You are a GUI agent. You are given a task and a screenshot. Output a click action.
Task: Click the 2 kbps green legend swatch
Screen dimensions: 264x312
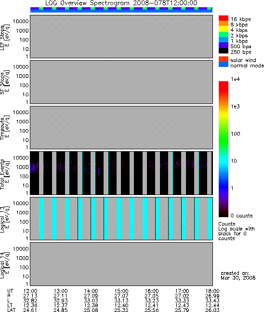click(224, 34)
